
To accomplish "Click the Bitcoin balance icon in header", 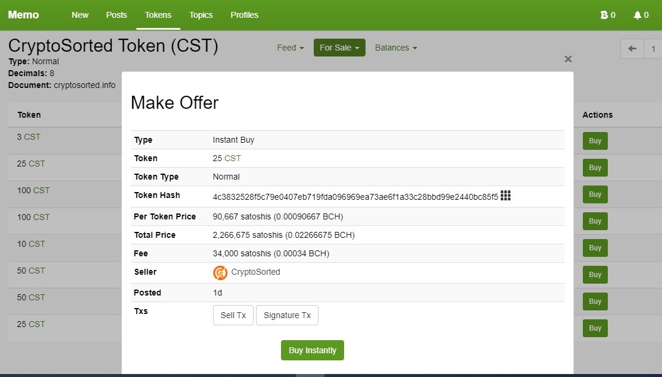I will (604, 15).
